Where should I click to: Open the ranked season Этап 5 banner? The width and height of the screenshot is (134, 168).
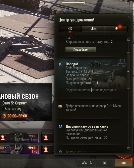26,102
